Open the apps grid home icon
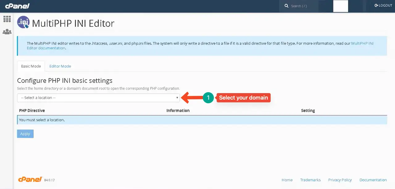 (x=7, y=19)
